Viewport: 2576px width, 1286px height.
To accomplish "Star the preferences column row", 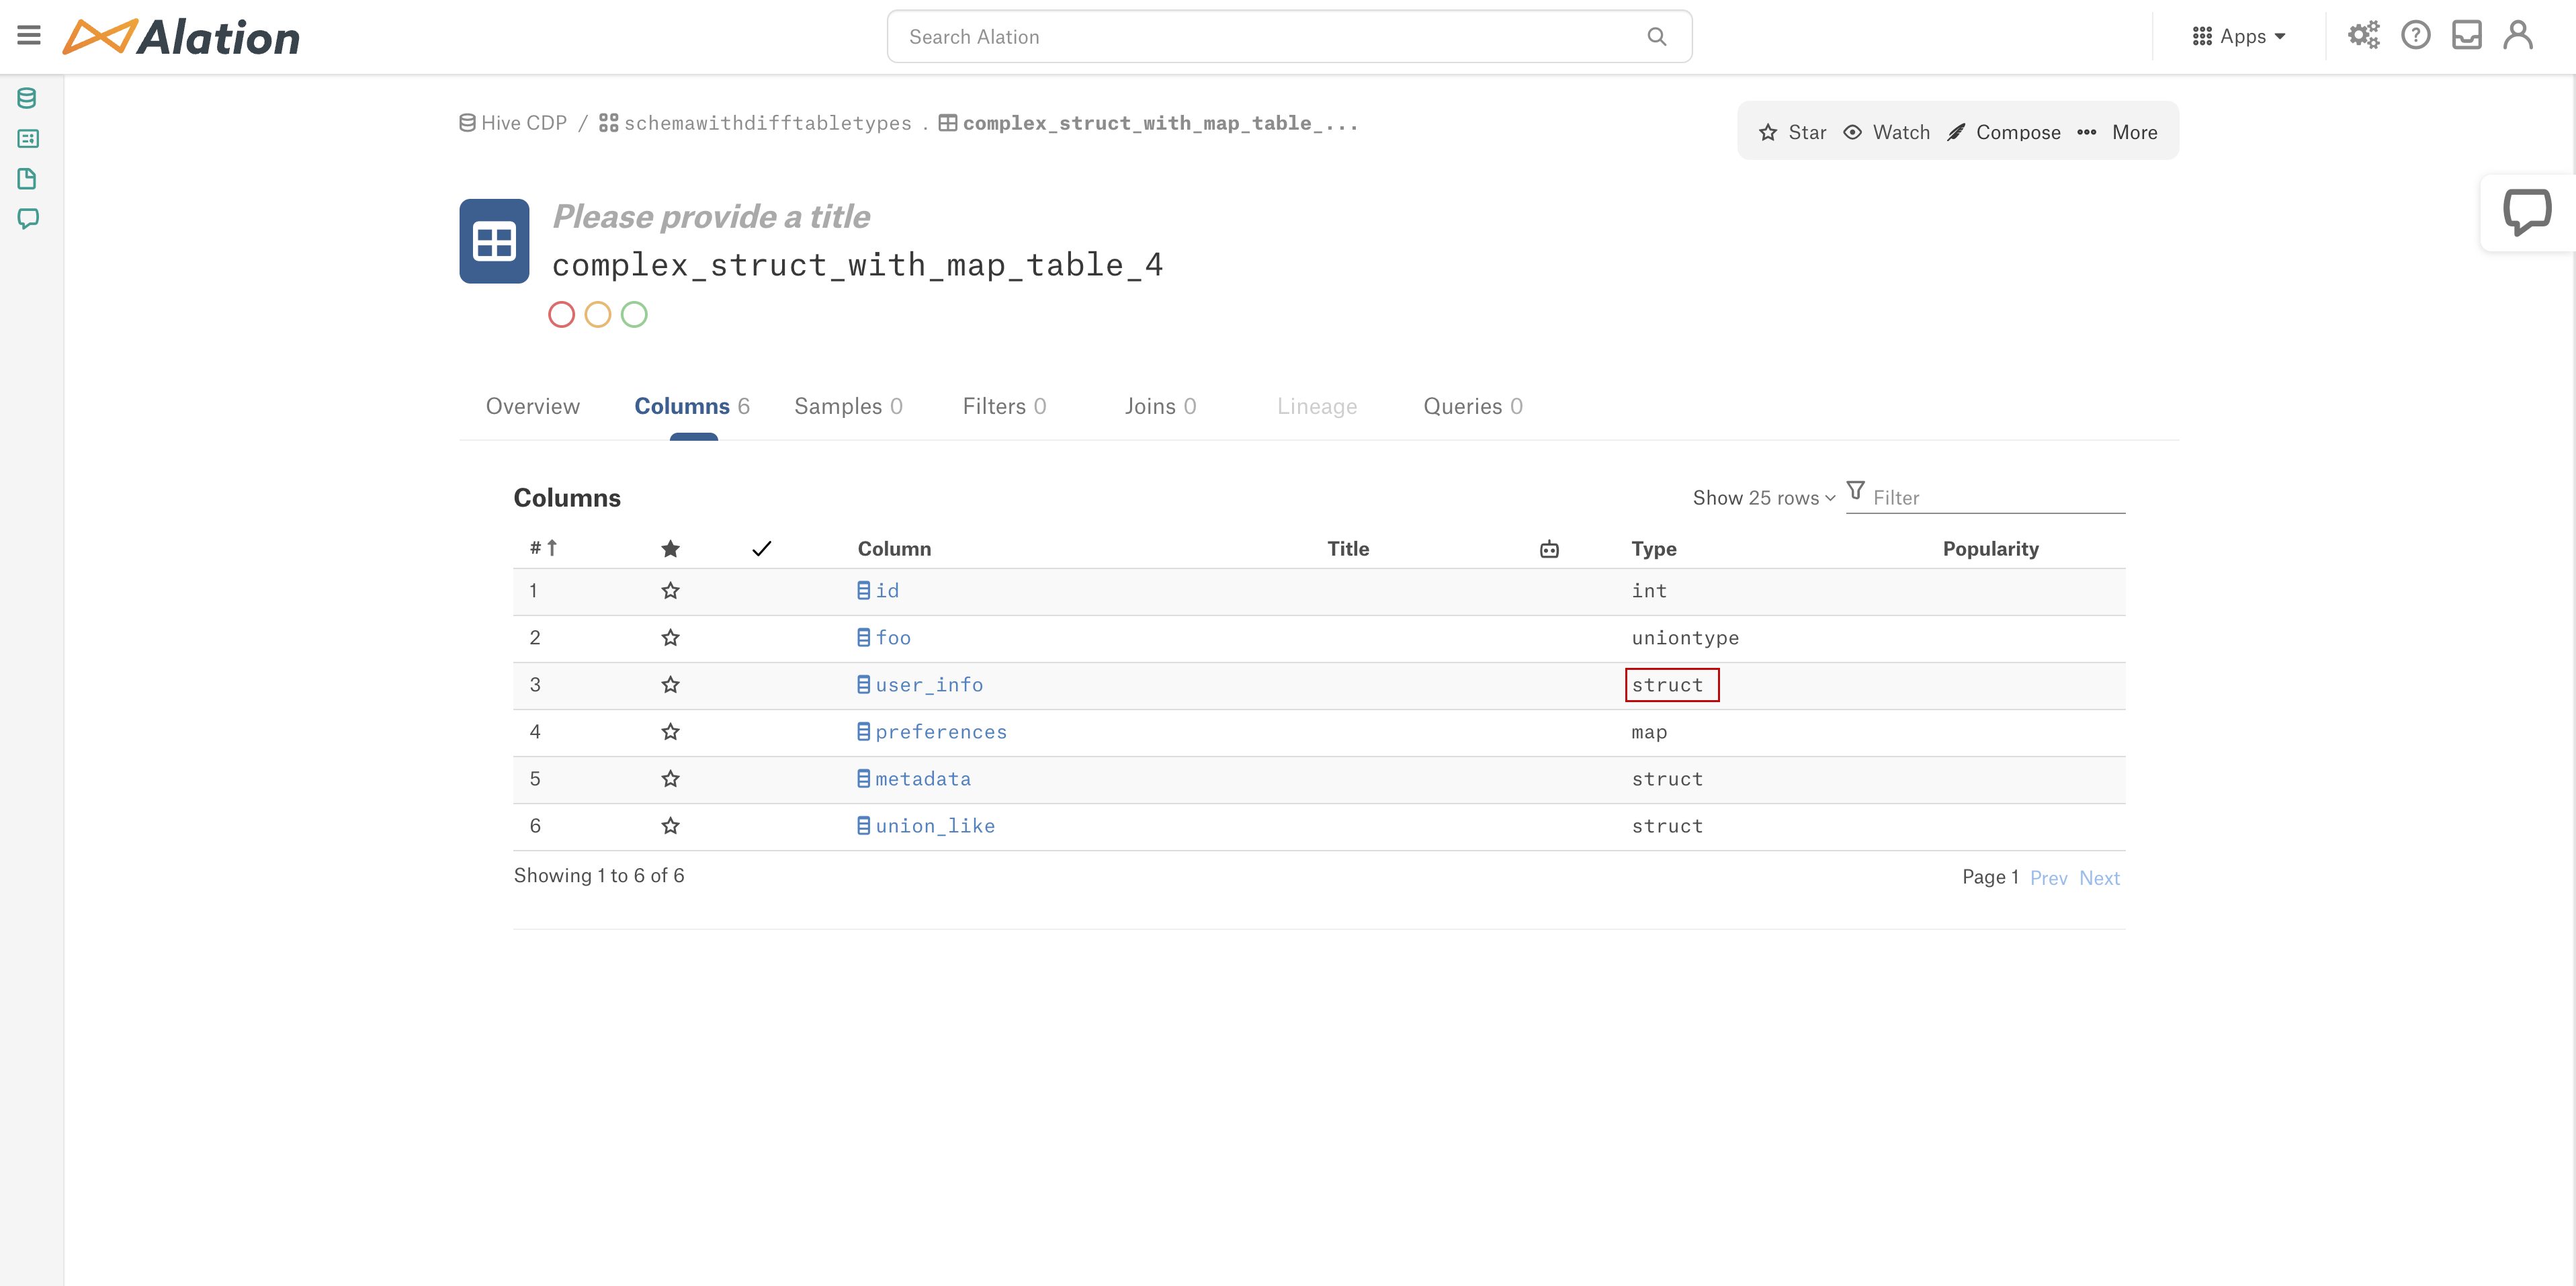I will click(x=670, y=732).
